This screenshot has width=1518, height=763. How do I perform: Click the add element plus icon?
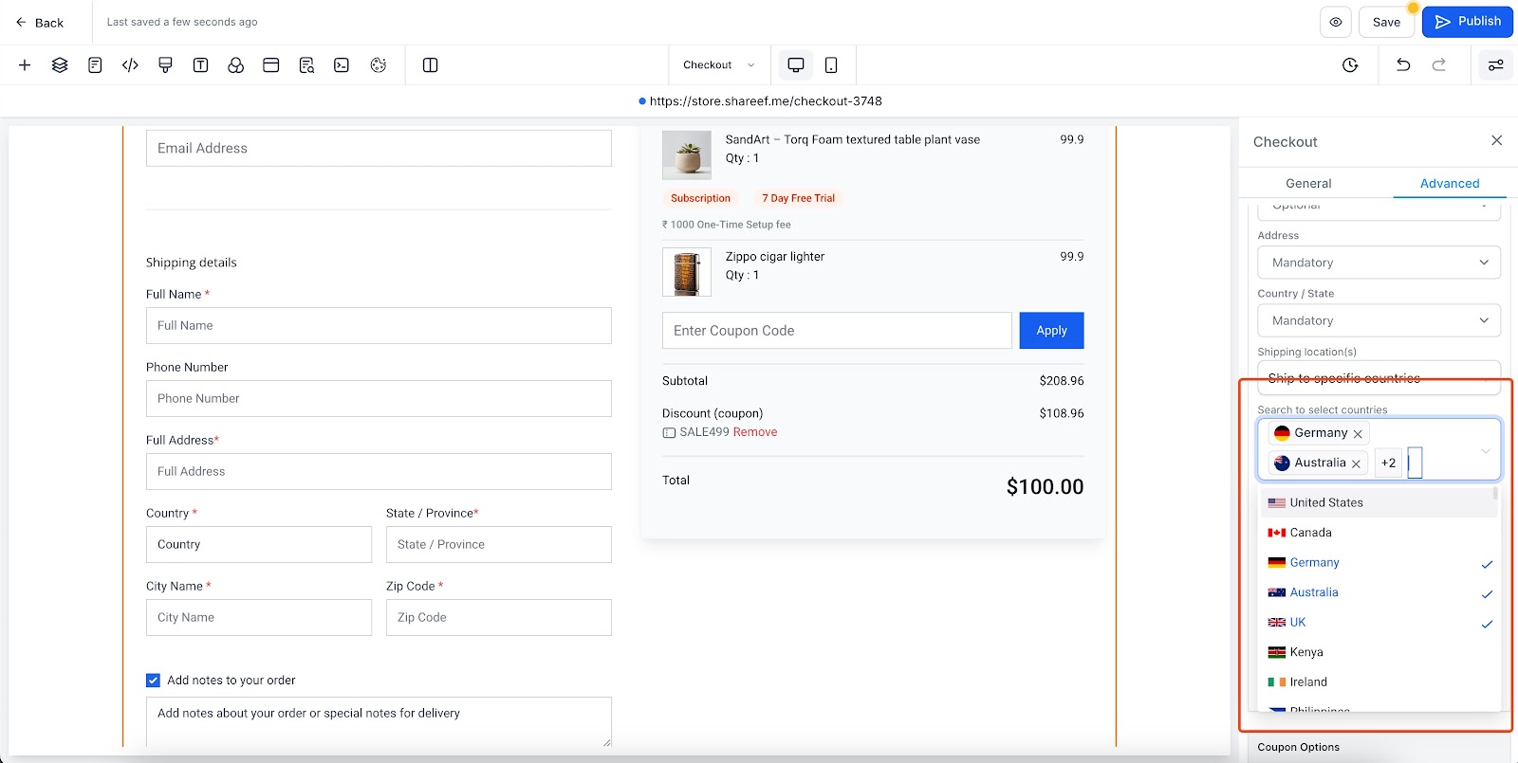(25, 65)
